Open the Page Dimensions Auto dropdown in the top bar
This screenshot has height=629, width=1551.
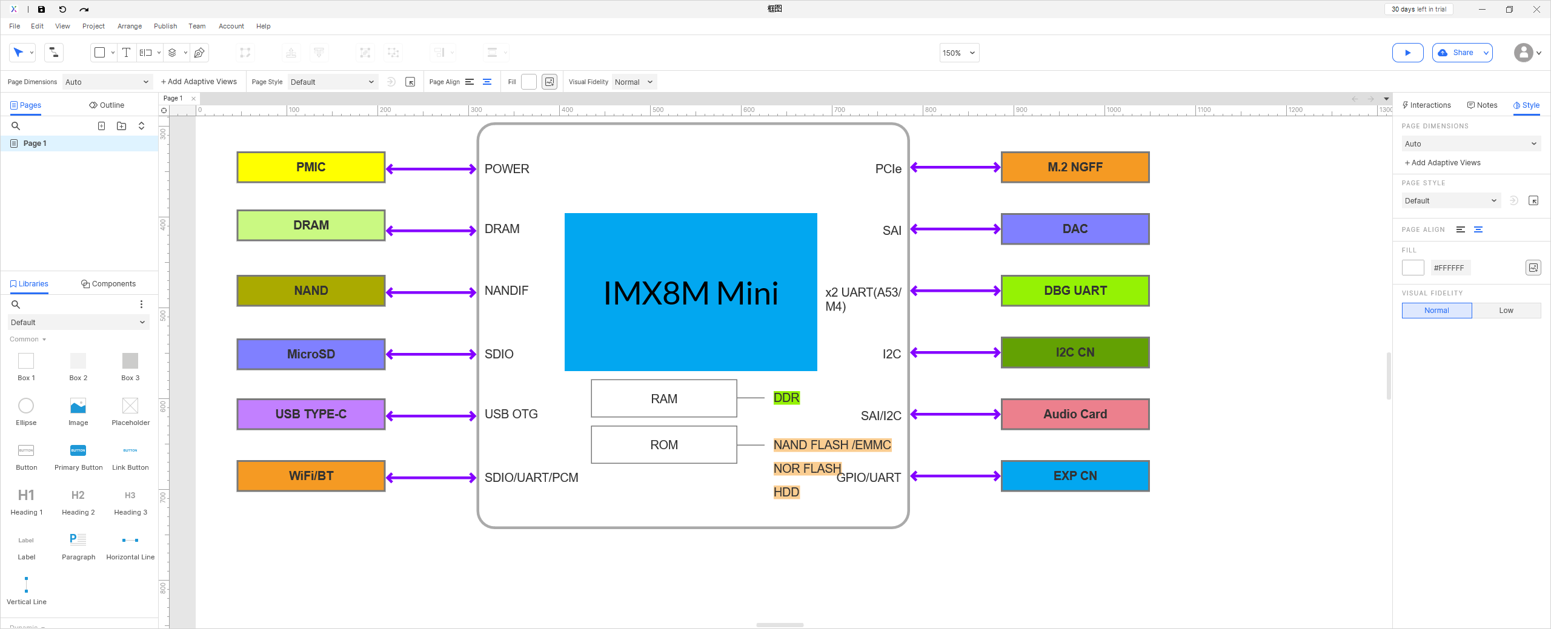[x=107, y=82]
